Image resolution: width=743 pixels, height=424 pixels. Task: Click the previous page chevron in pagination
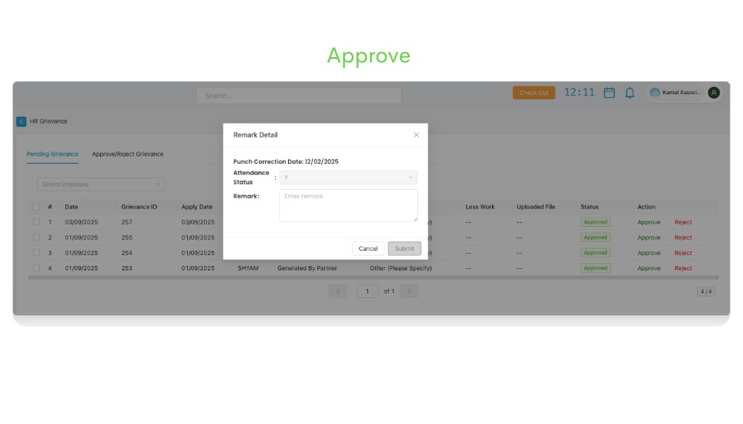point(337,291)
